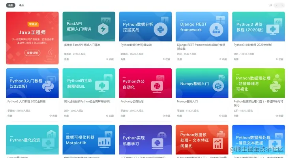Screen dimensions: 289x158
Task: Click 免费 price label on Python办公自动化 card
Action: [x=123, y=116]
